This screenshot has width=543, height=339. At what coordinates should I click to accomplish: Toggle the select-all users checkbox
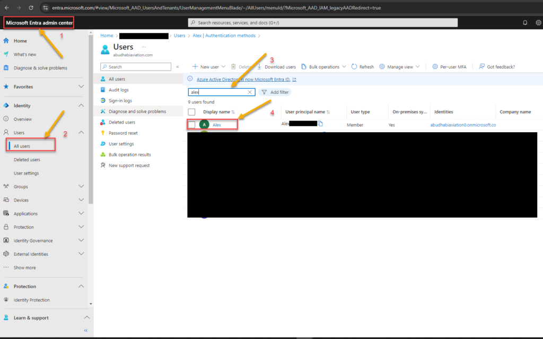191,112
